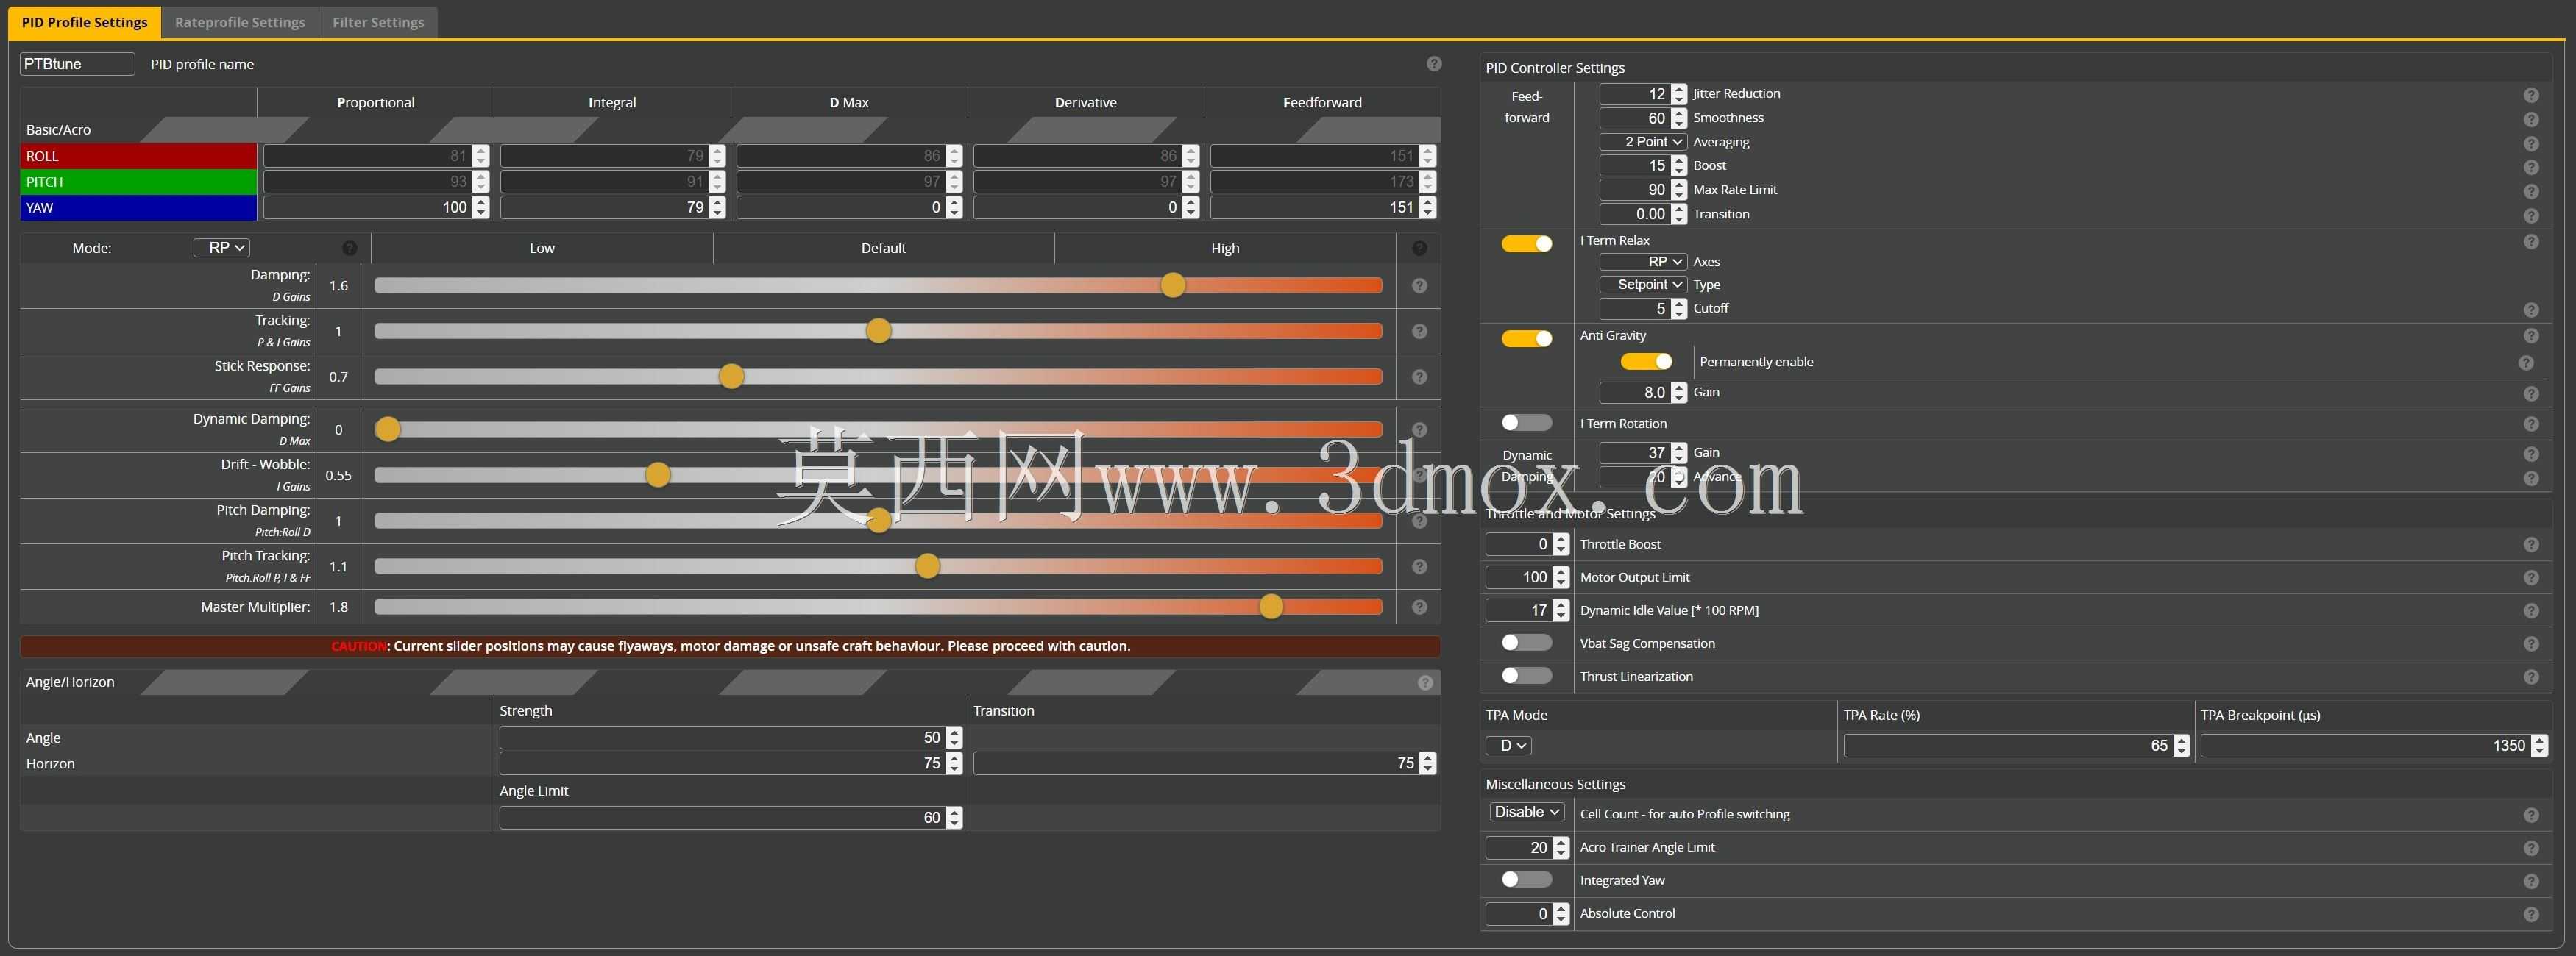The image size is (2576, 956).
Task: Show help for Acro Trainer Angle Limit
Action: pyautogui.click(x=2531, y=848)
